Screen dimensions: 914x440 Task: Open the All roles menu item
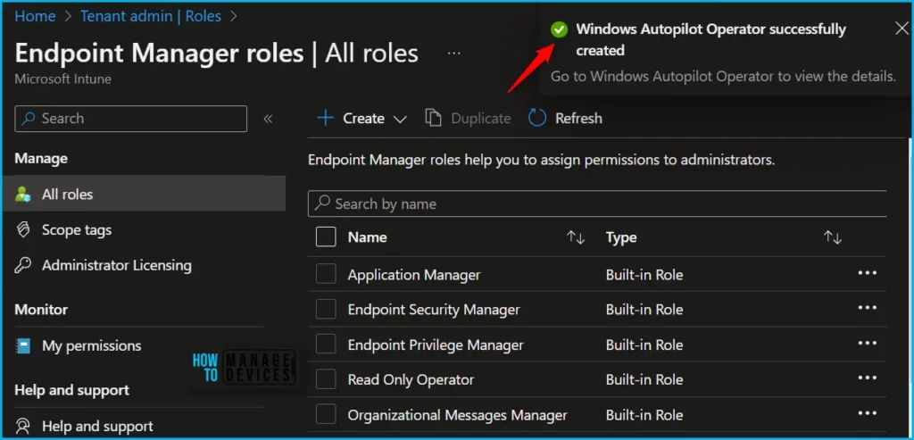click(144, 194)
